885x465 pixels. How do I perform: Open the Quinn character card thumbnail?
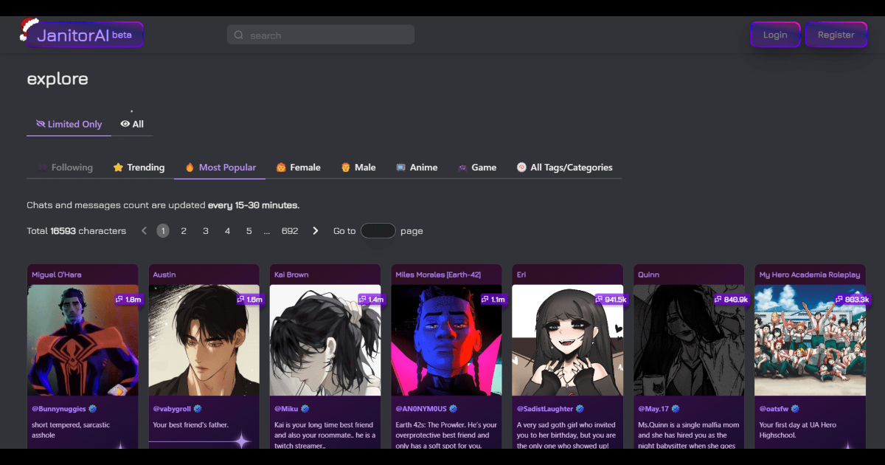pos(688,340)
